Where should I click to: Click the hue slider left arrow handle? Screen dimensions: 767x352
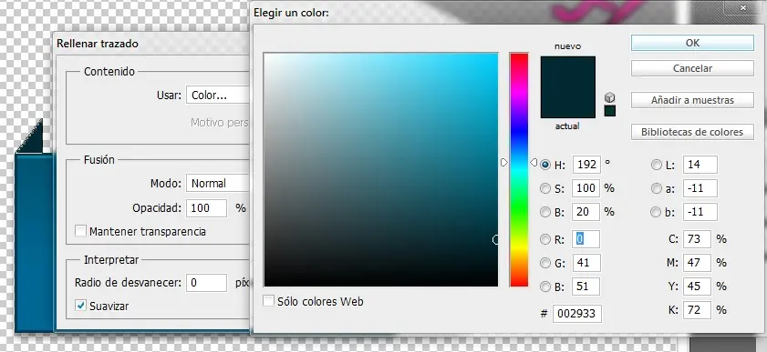click(x=505, y=162)
